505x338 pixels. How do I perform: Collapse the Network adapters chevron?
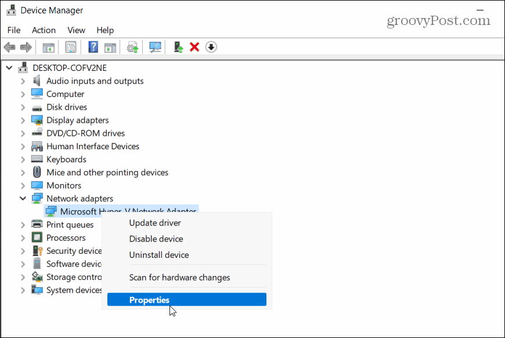point(23,198)
